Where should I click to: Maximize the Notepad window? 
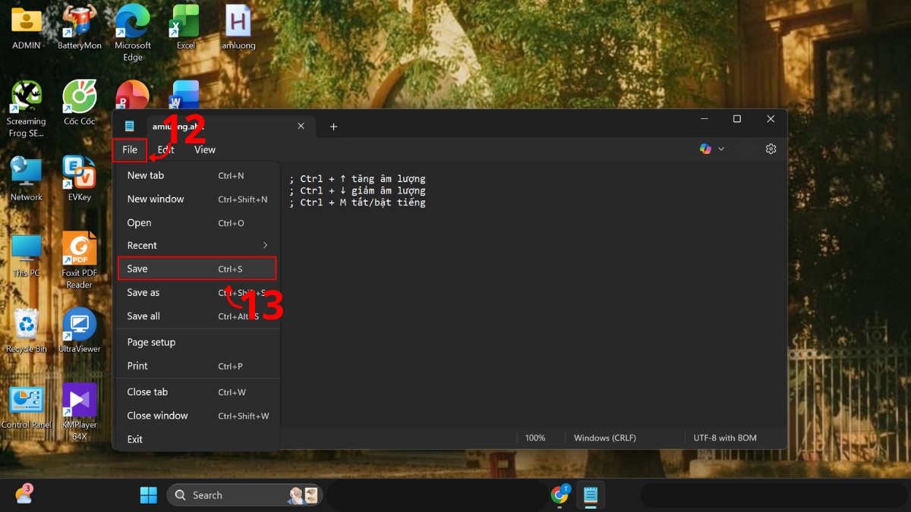tap(736, 119)
